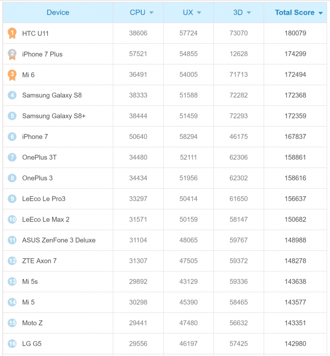Click the rank 7 badge beside OnePlus 3T
The width and height of the screenshot is (330, 356).
[x=12, y=158]
